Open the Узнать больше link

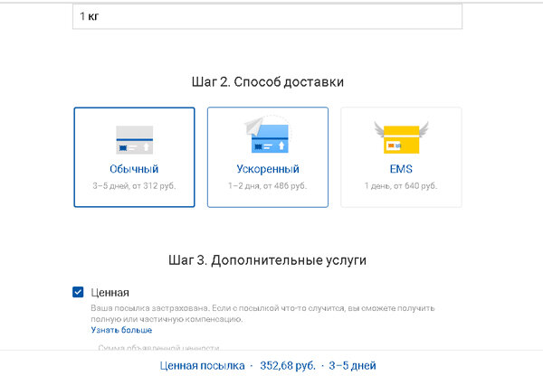click(x=121, y=330)
